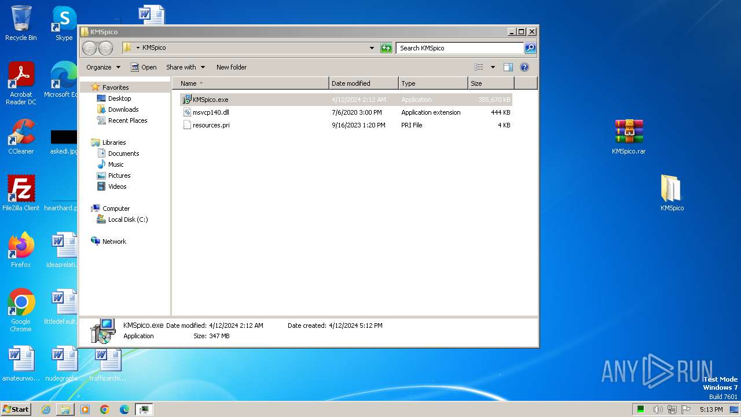Select Acrobat Reader DC desktop icon

click(x=21, y=83)
